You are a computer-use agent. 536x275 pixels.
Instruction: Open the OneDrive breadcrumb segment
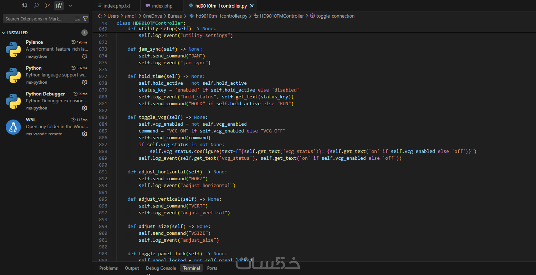153,16
